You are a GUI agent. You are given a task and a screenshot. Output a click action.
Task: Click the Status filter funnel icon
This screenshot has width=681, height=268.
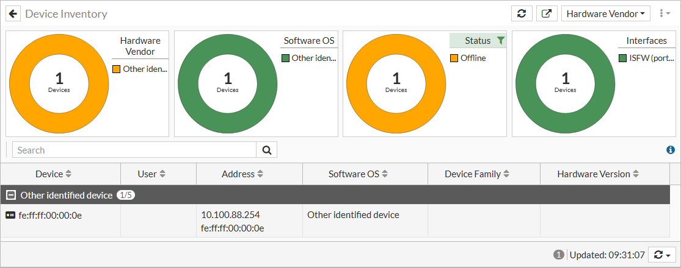501,41
